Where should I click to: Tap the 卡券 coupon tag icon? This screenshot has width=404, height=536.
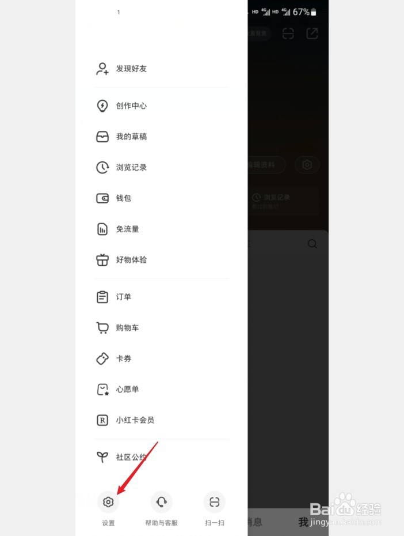(x=102, y=358)
